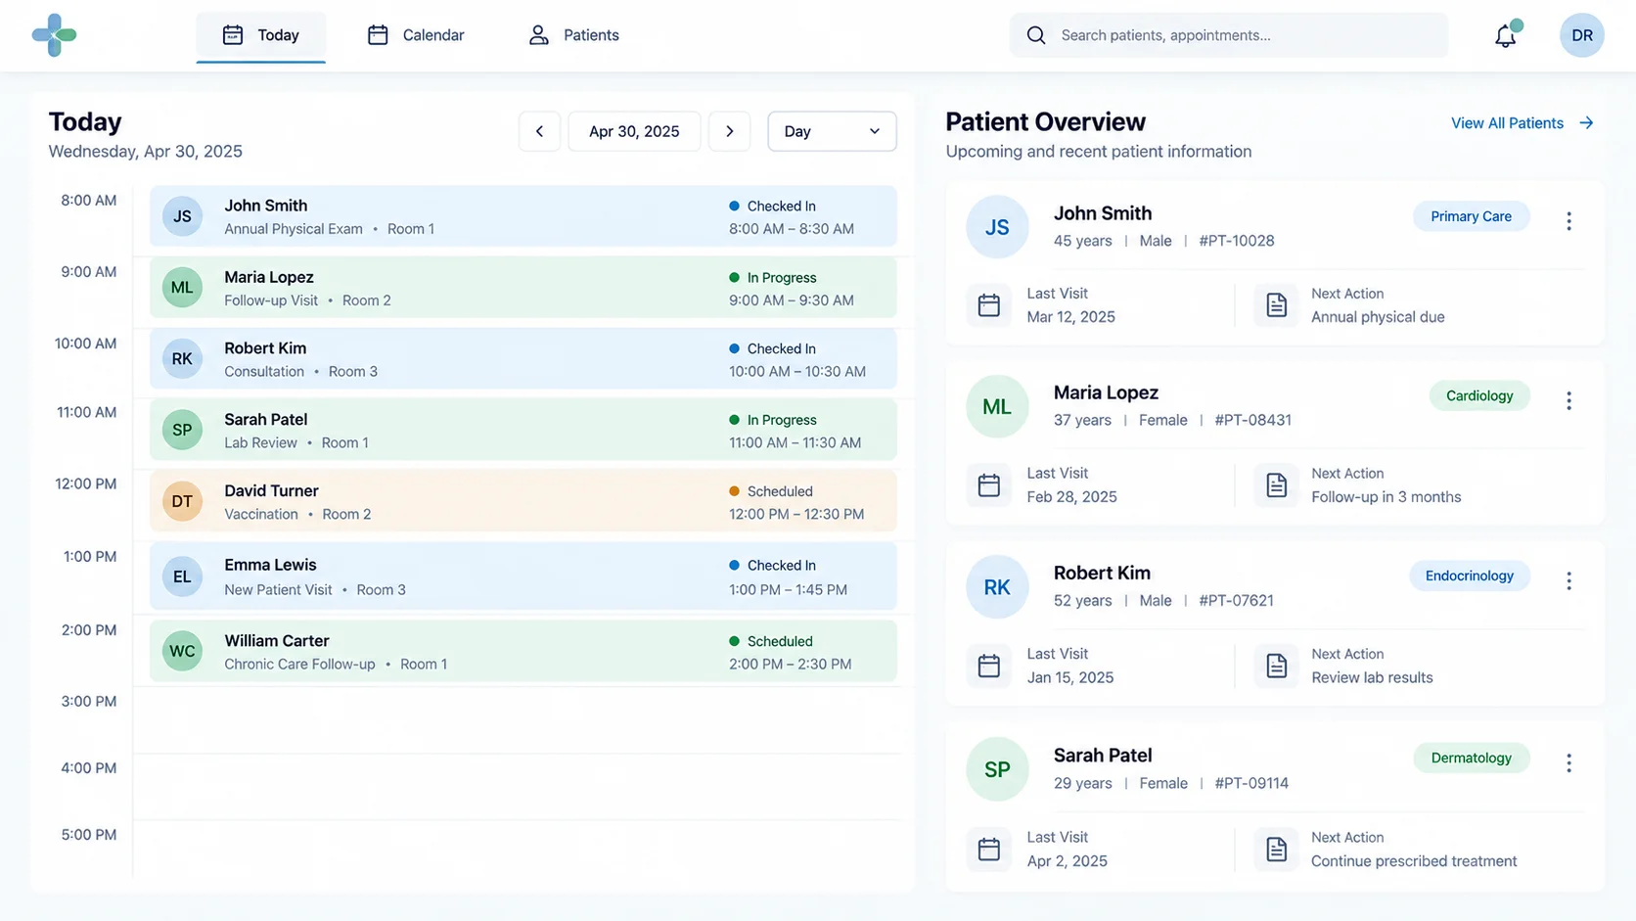Open Robert Kim card more options
The width and height of the screenshot is (1636, 921).
click(x=1568, y=580)
